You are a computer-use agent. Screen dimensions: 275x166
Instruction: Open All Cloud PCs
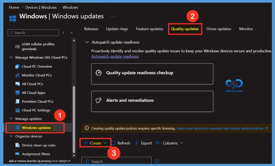tap(32, 84)
